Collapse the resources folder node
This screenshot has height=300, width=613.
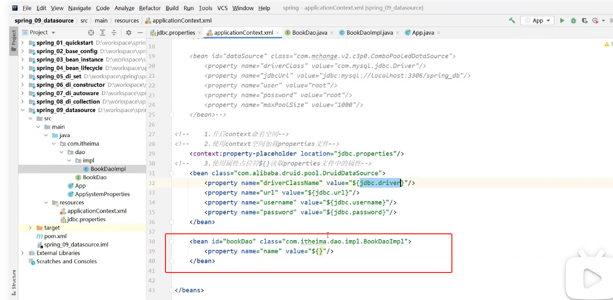[46, 202]
